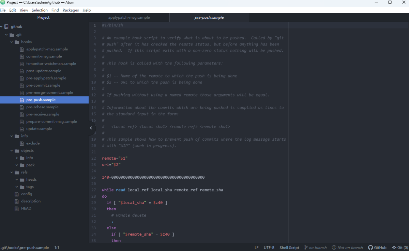Click the 'no branch' git branch indicator
Image resolution: width=409 pixels, height=251 pixels.
click(315, 248)
